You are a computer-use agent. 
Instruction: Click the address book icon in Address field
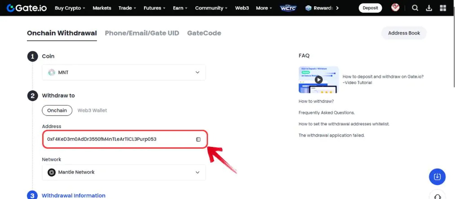pos(198,139)
